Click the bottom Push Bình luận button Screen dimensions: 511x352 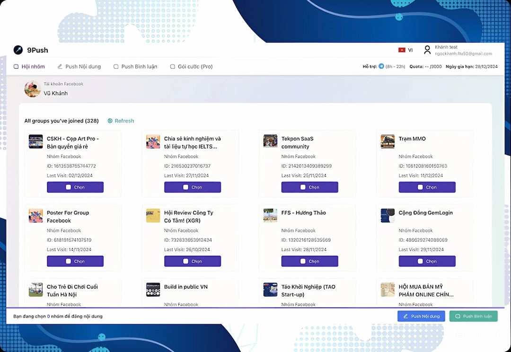point(474,316)
